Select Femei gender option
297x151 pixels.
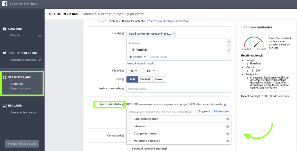[159, 79]
